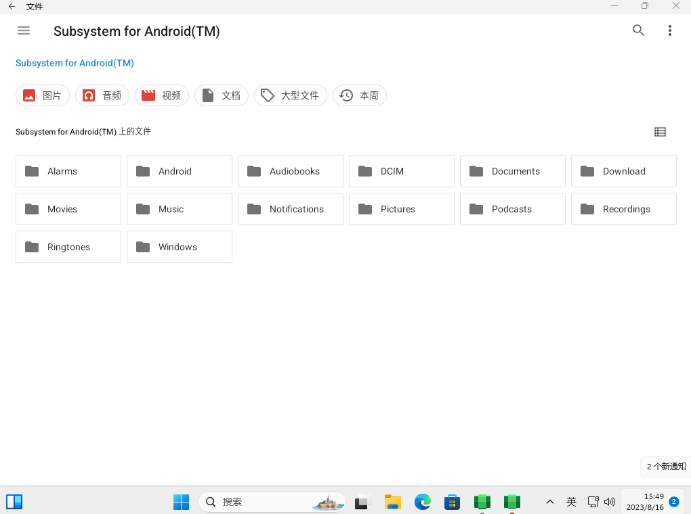The height and width of the screenshot is (514, 691).
Task: Click the Subsystem for Android(TM) breadcrumb
Action: click(x=75, y=63)
